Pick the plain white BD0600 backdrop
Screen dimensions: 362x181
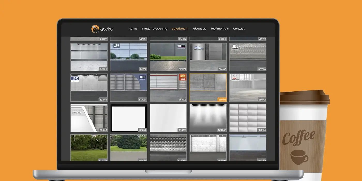(168, 118)
